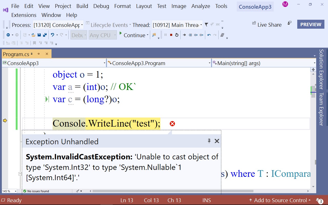Image resolution: width=328 pixels, height=205 pixels.
Task: Start a Live Share session
Action: click(267, 25)
